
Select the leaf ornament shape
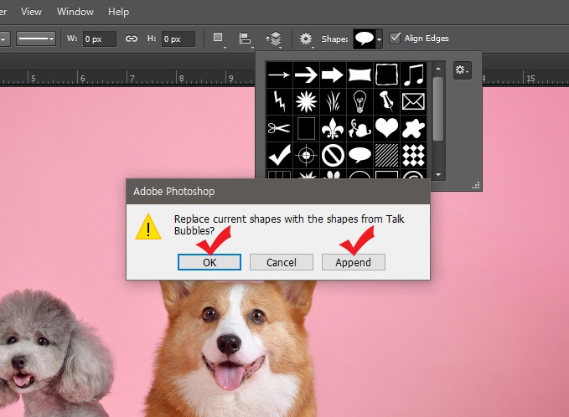[x=360, y=128]
